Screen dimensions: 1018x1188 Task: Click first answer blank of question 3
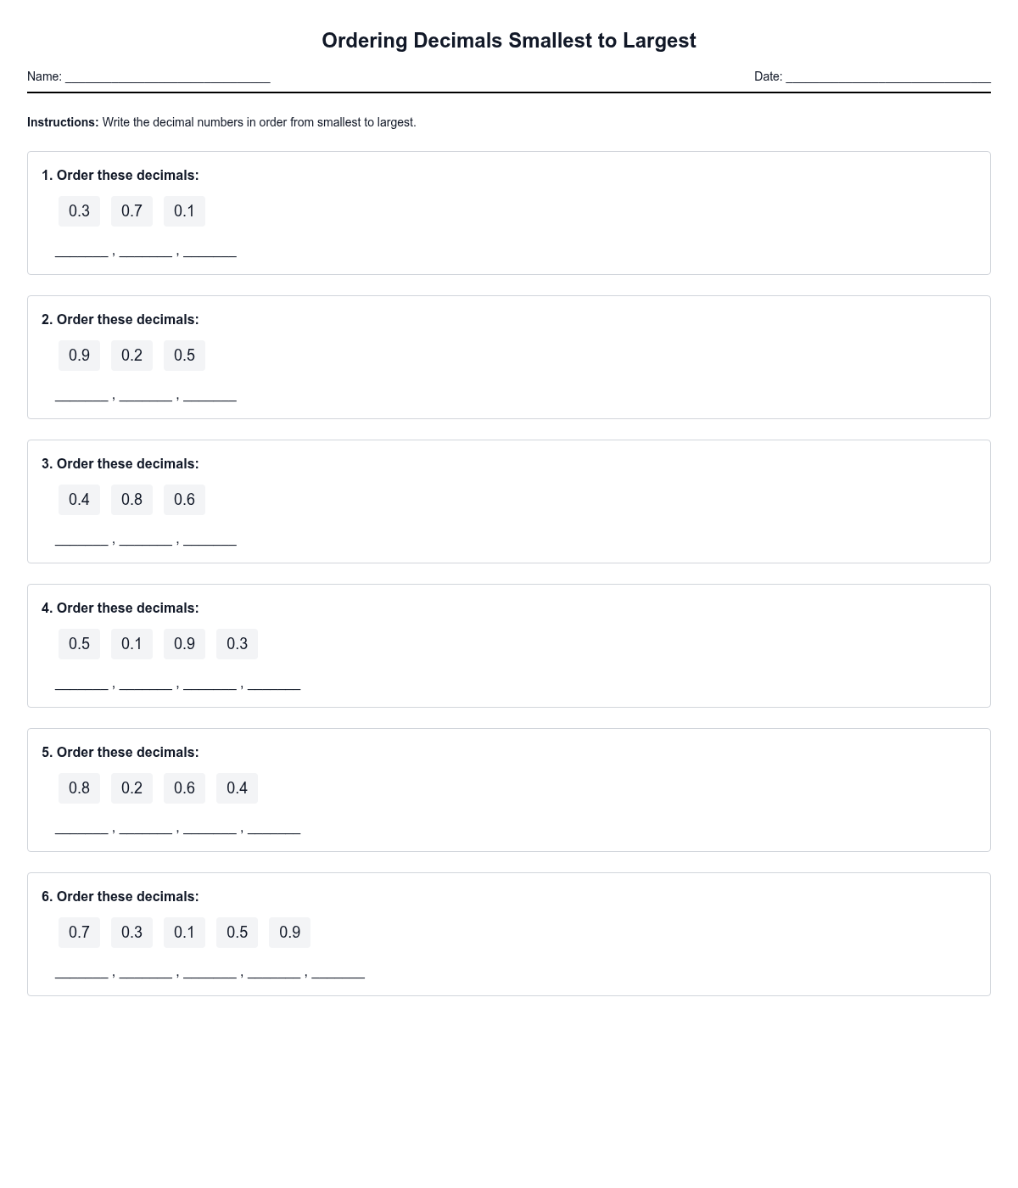coord(81,539)
